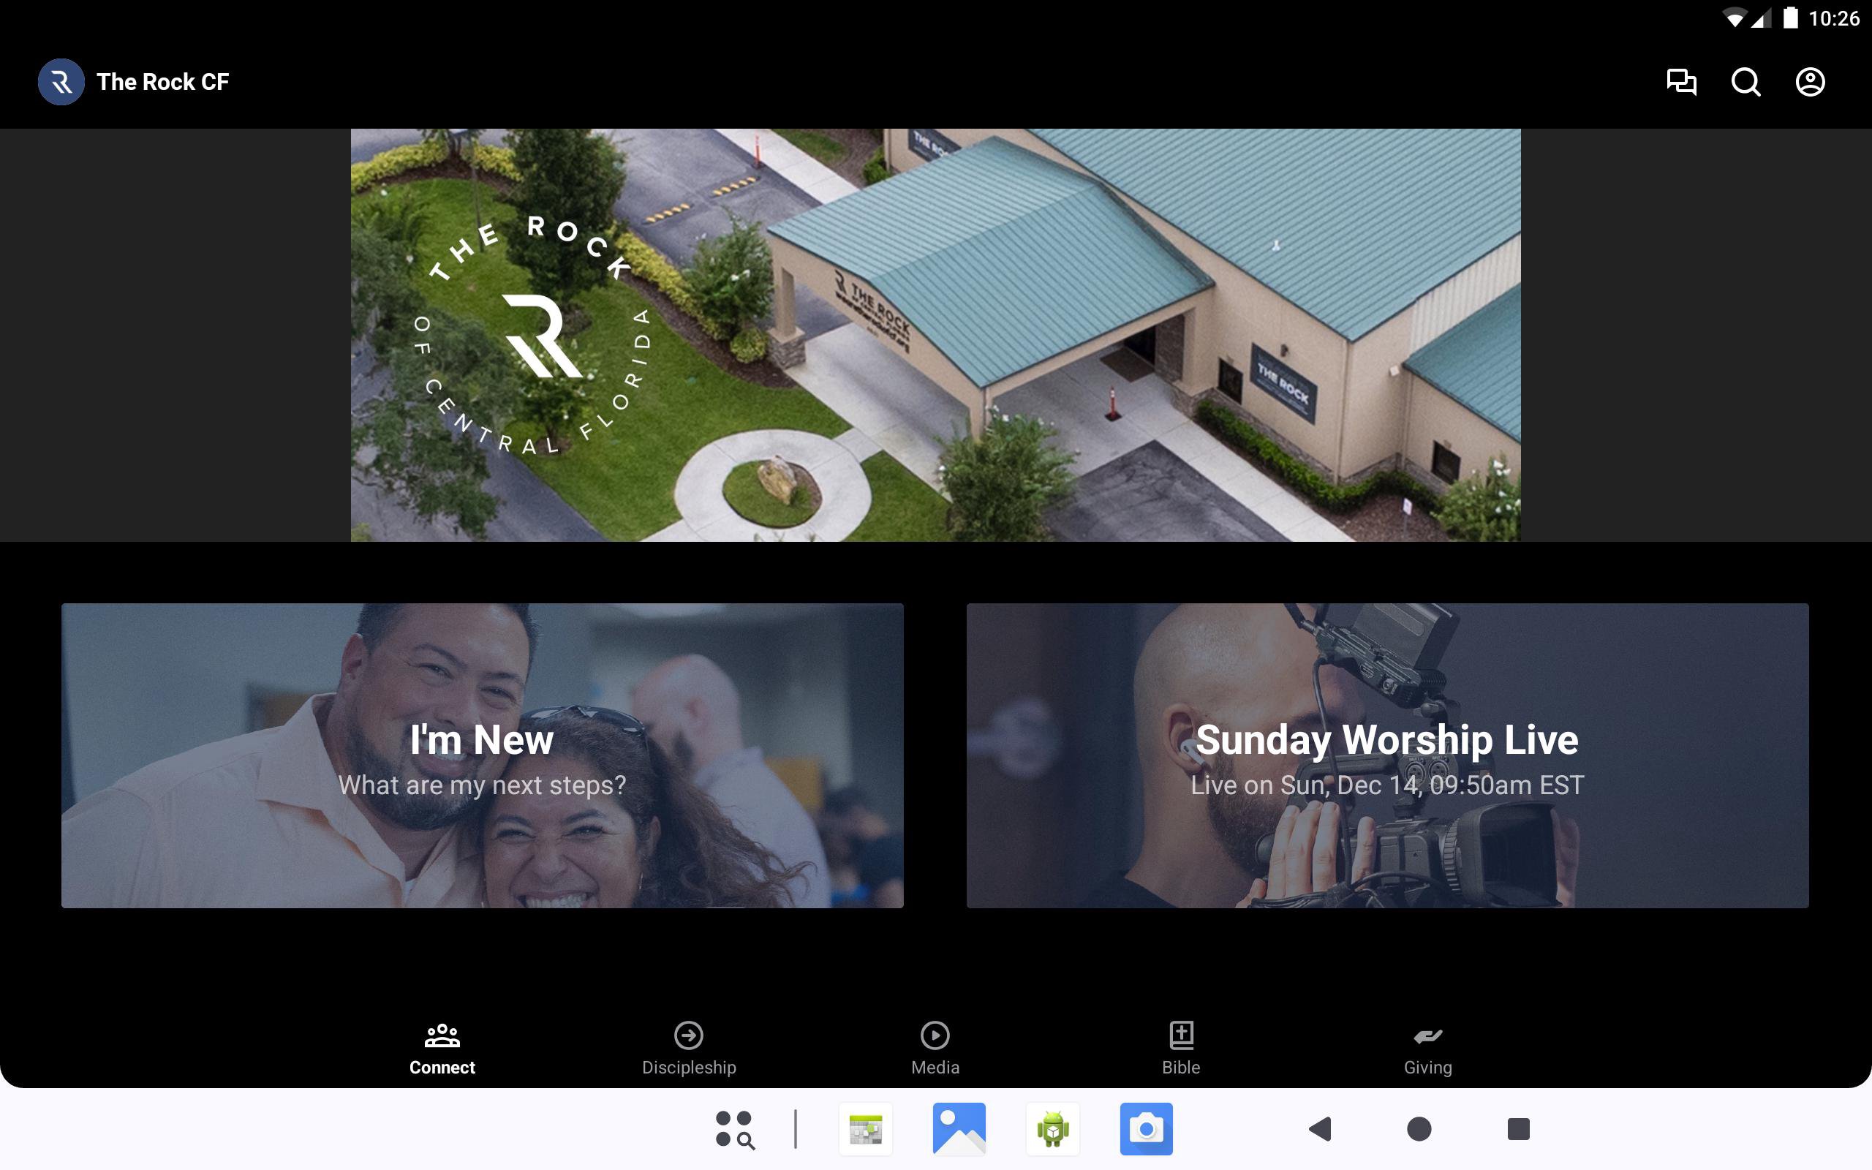
Task: Open the user profile icon
Action: coord(1809,82)
